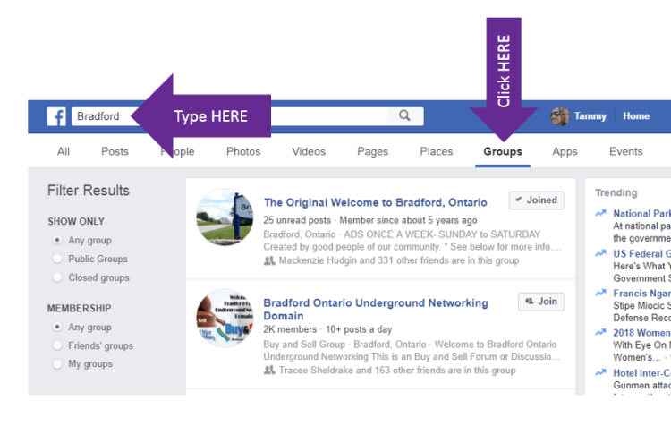The image size is (671, 443).
Task: Go to the Events tab
Action: [x=625, y=151]
